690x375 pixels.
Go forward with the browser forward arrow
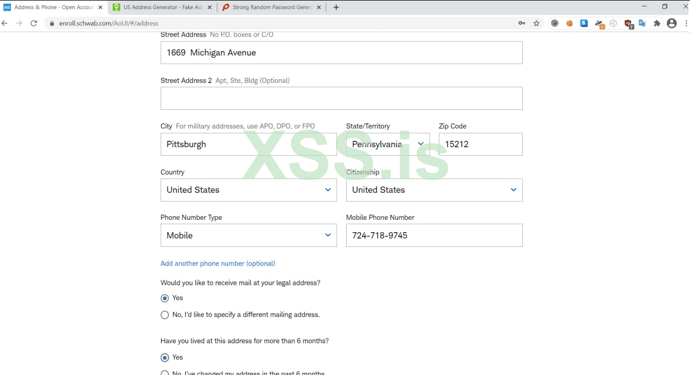tap(19, 23)
